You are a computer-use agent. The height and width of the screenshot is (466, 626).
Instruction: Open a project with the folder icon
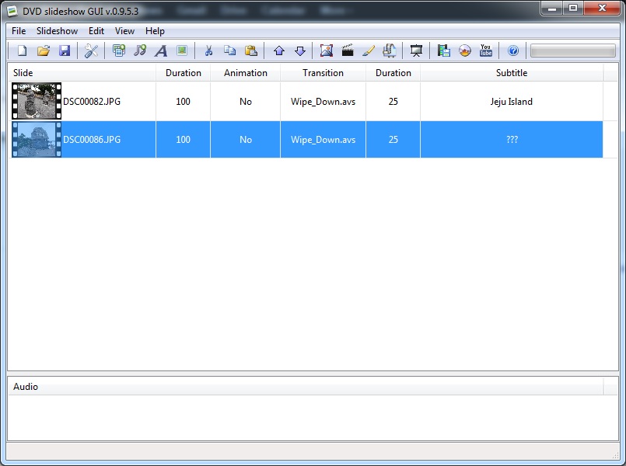(44, 50)
